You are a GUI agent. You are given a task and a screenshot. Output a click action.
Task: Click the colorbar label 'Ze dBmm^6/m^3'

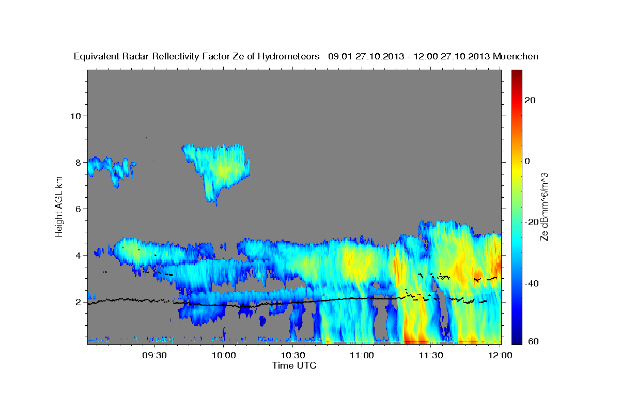[544, 206]
